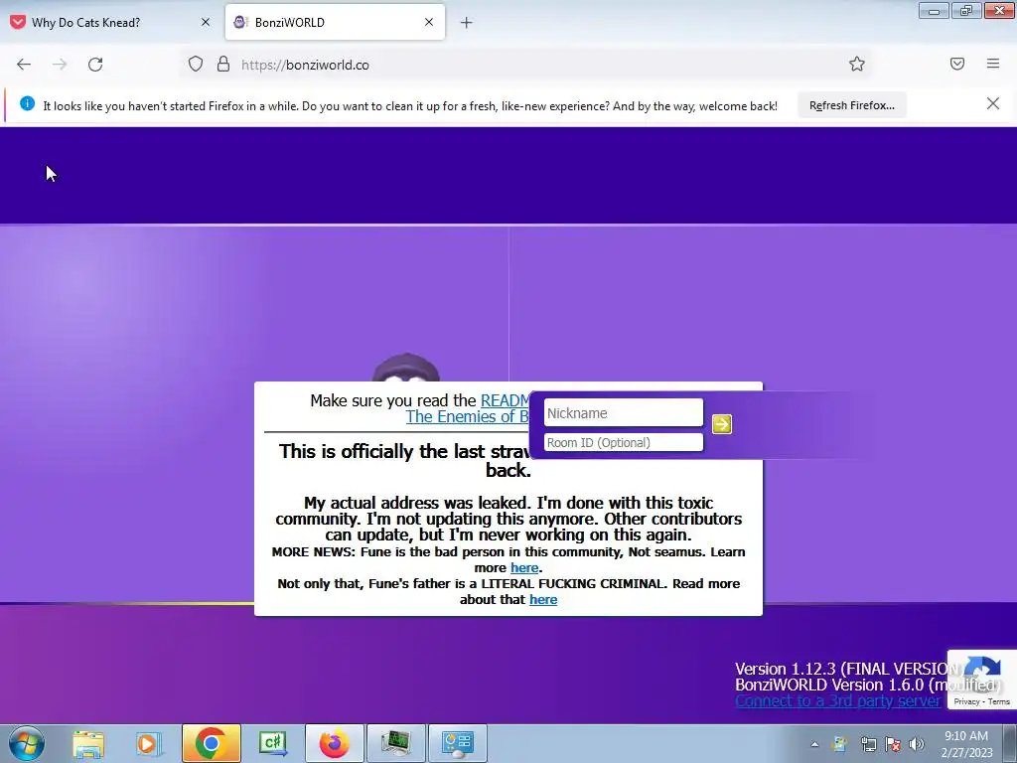1017x763 pixels.
Task: Show hidden system tray icons arrow
Action: 814,744
